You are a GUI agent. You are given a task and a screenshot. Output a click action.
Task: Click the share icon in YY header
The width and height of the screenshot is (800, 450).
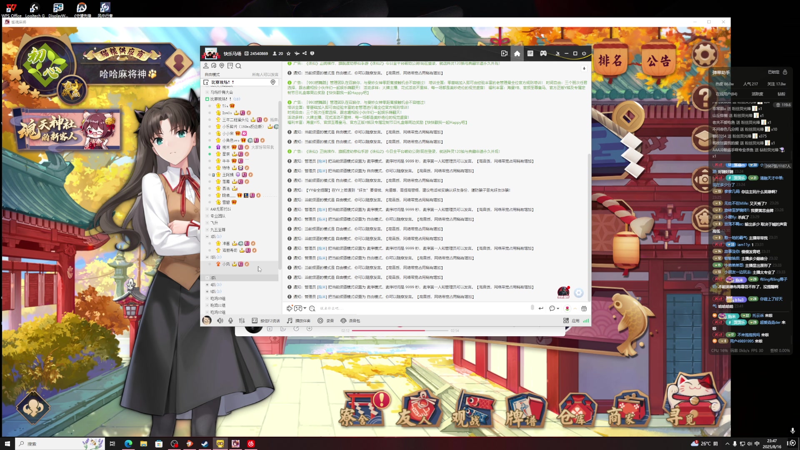click(305, 53)
